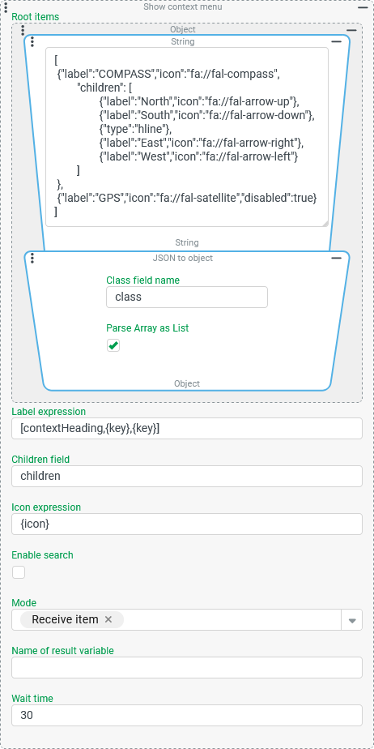
Task: Click the Label expression field
Action: tap(187, 429)
